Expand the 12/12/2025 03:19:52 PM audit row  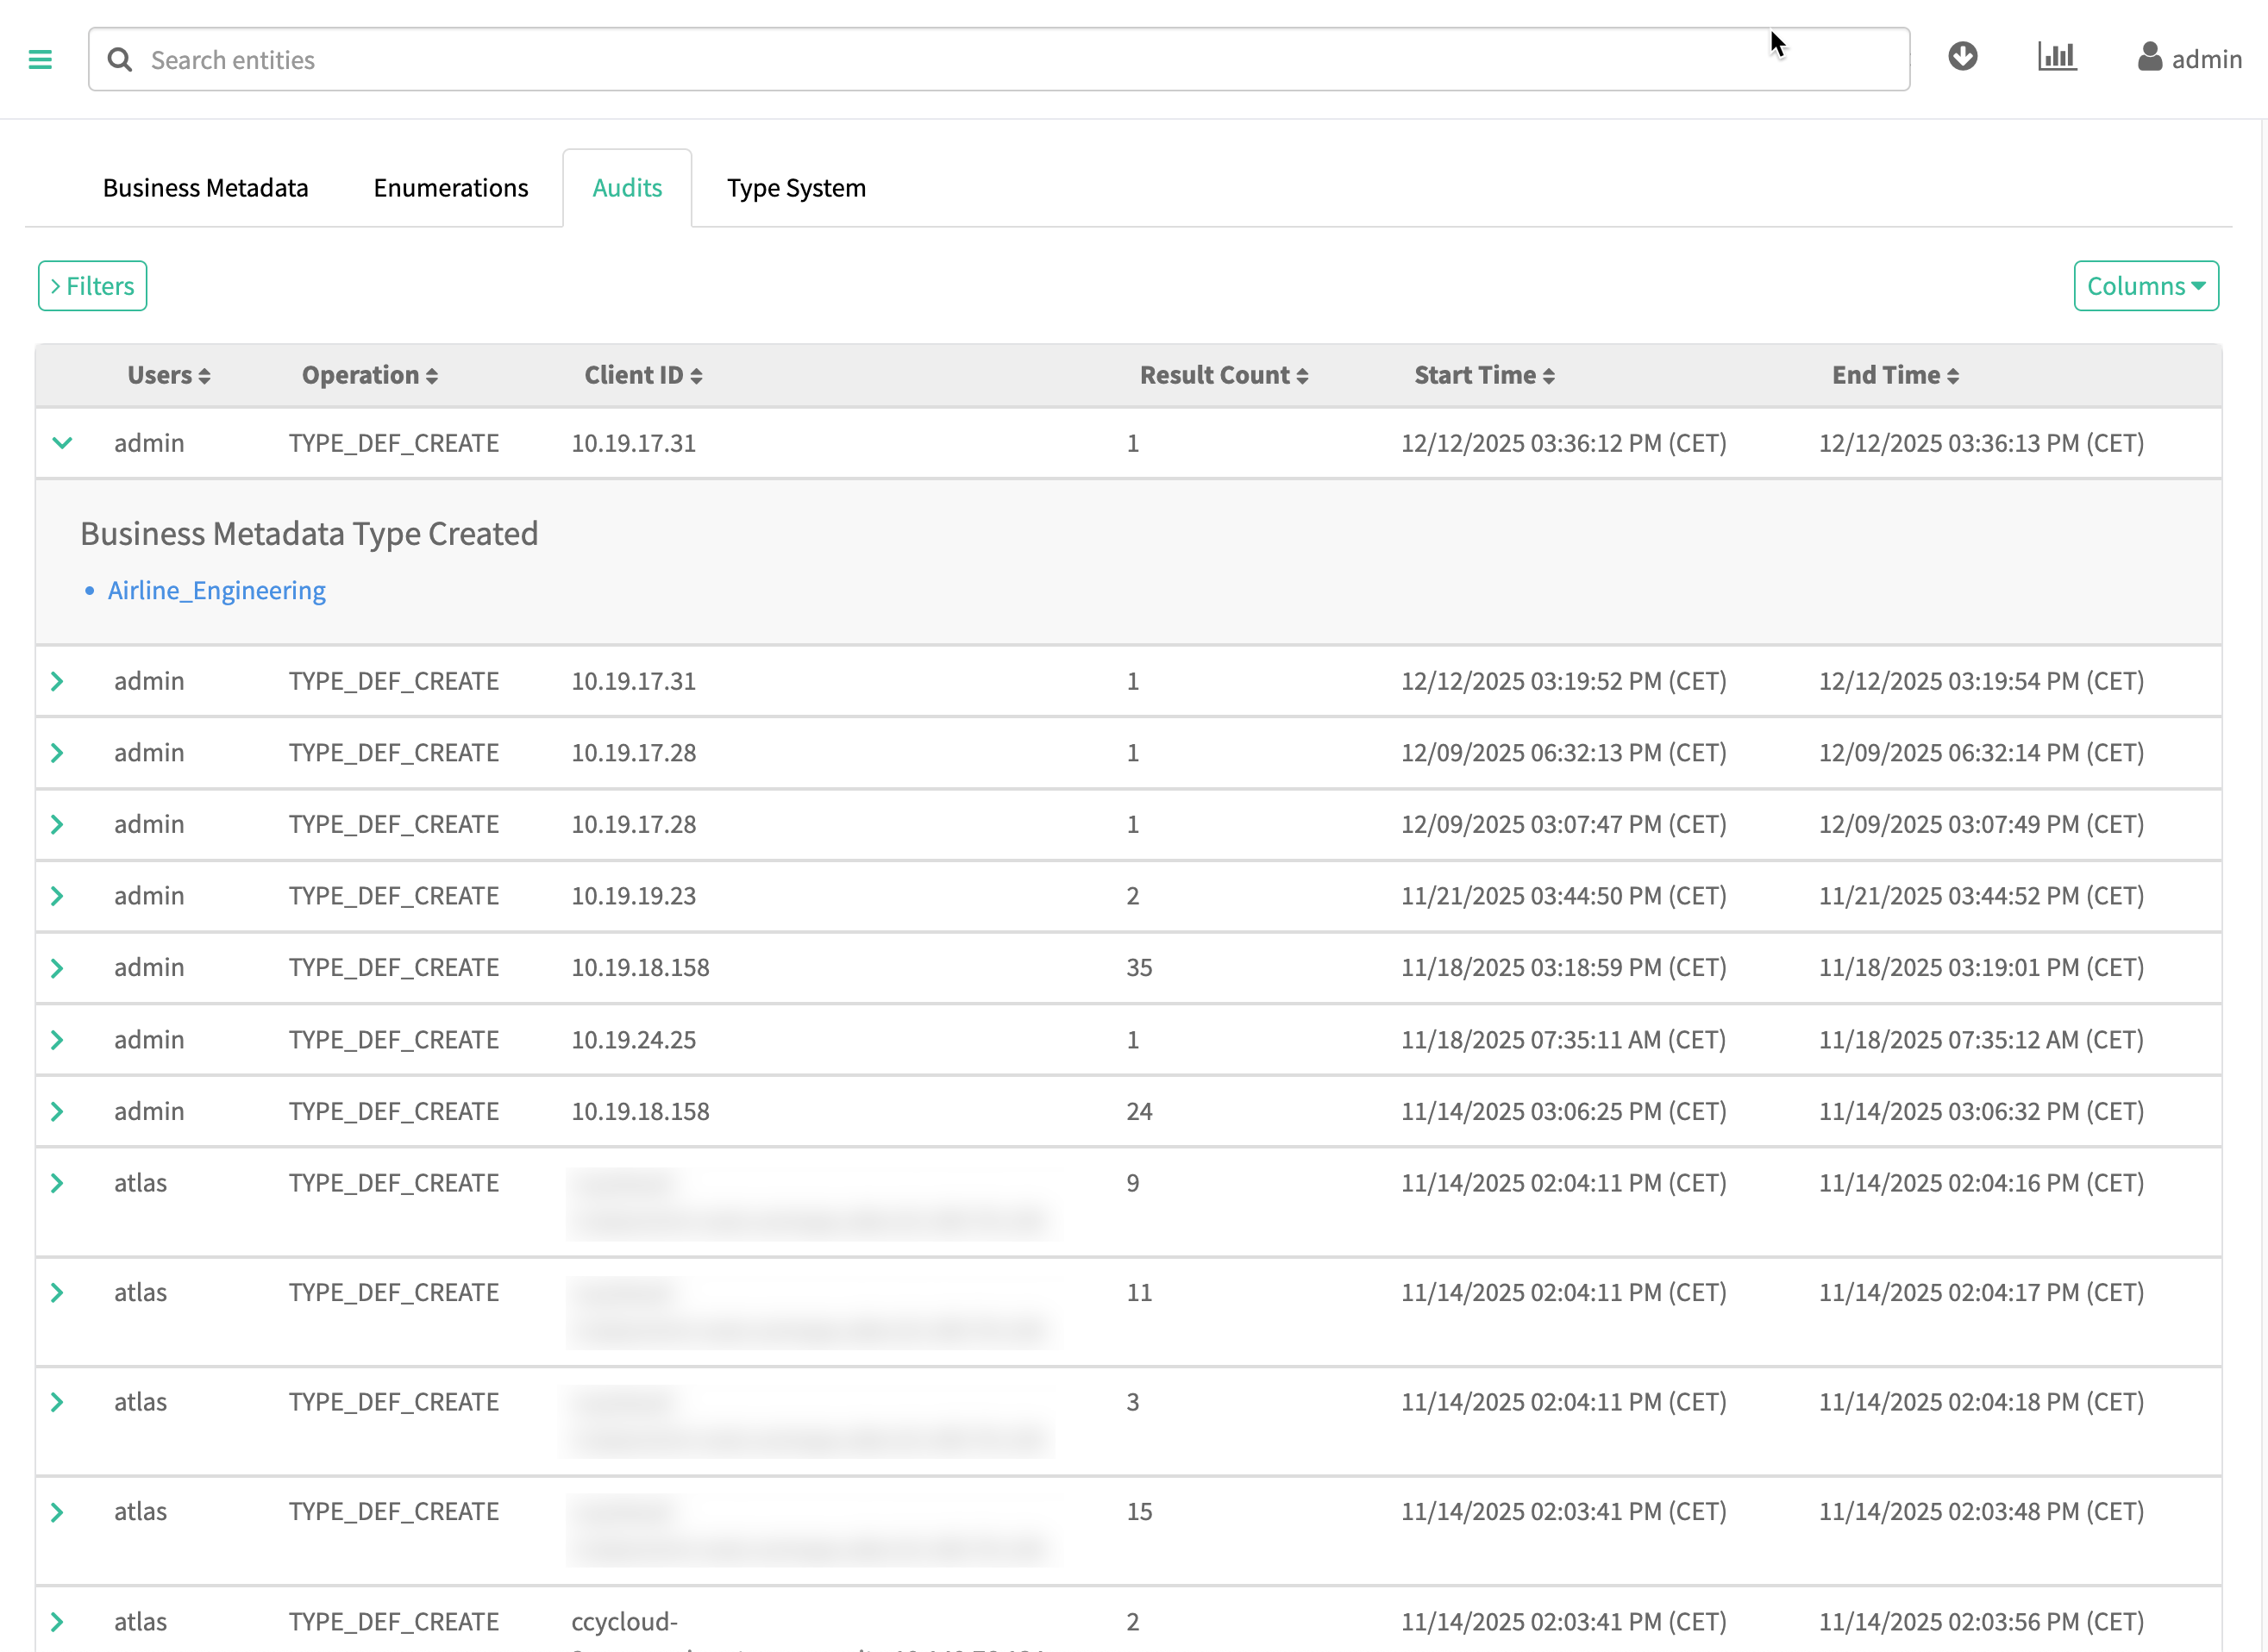coord(58,681)
